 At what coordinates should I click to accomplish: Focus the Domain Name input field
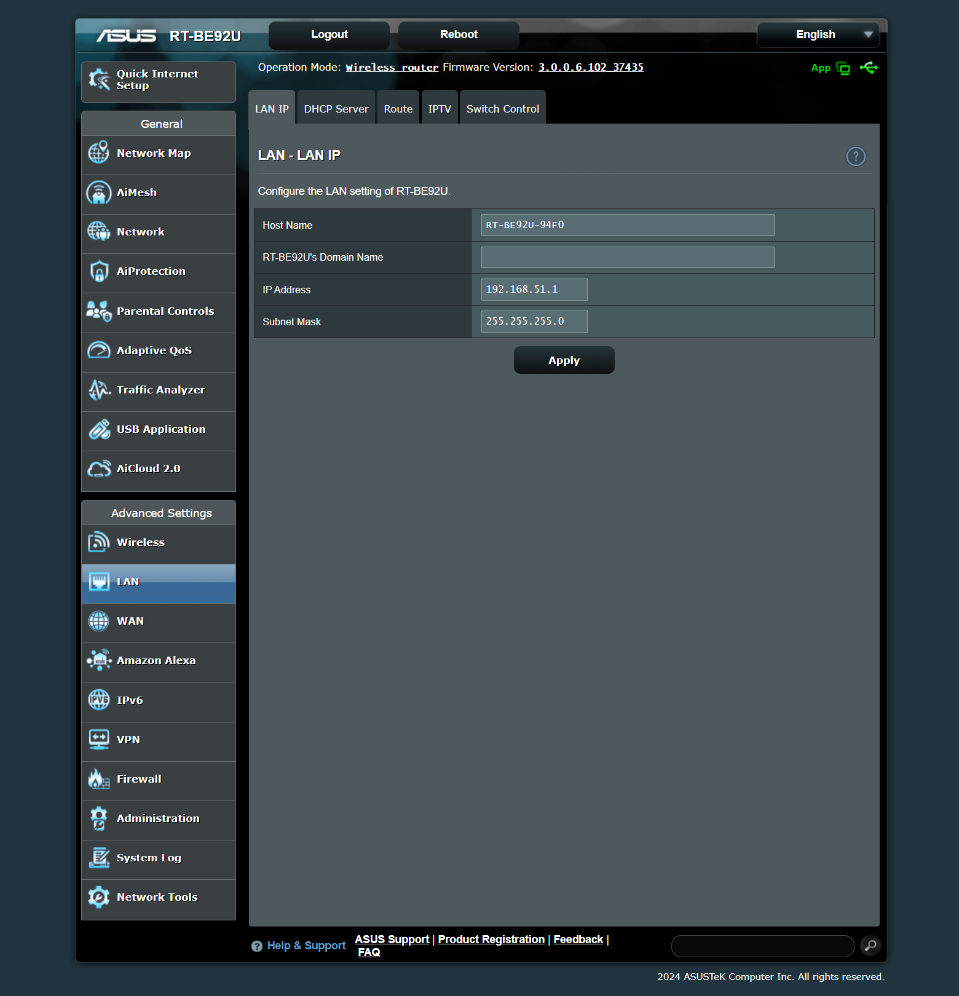[628, 257]
